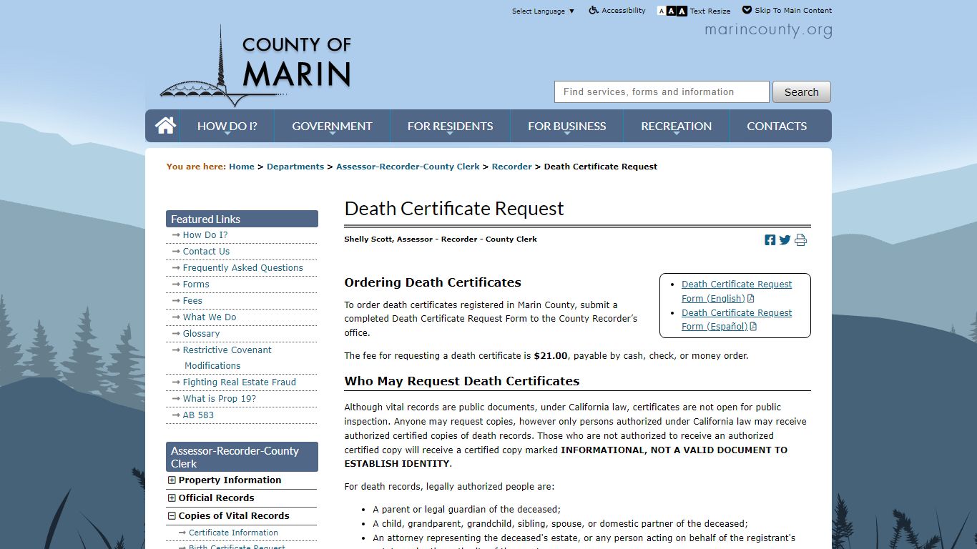977x549 pixels.
Task: Open Certificate Information sidebar link
Action: [233, 533]
